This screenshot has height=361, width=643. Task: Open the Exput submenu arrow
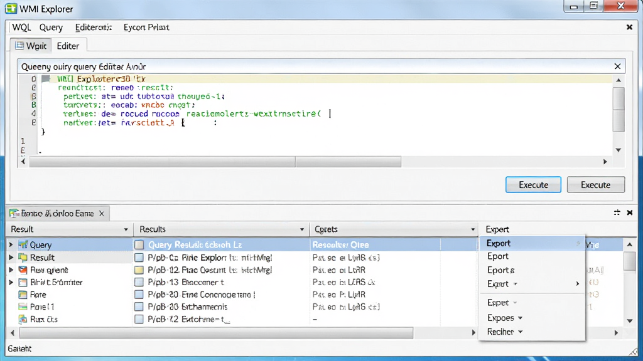click(x=578, y=284)
